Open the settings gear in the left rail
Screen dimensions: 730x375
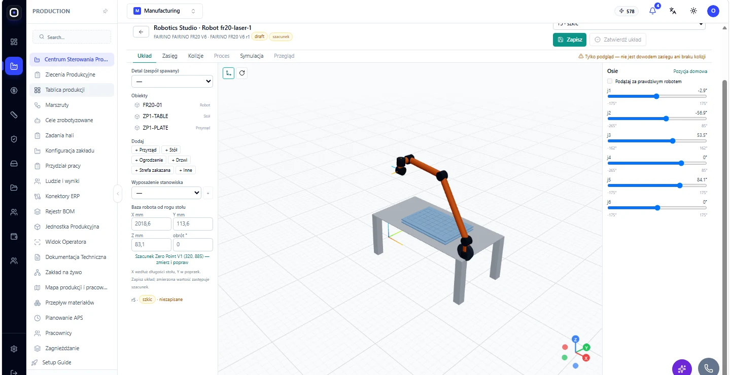(x=14, y=349)
